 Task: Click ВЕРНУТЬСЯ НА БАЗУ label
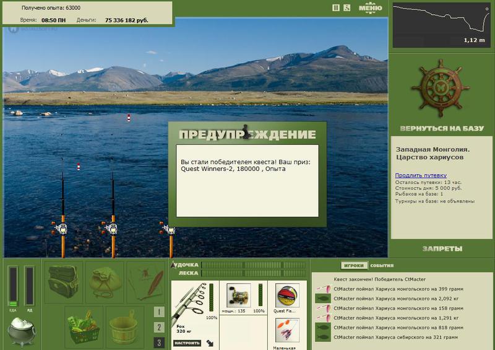click(442, 128)
